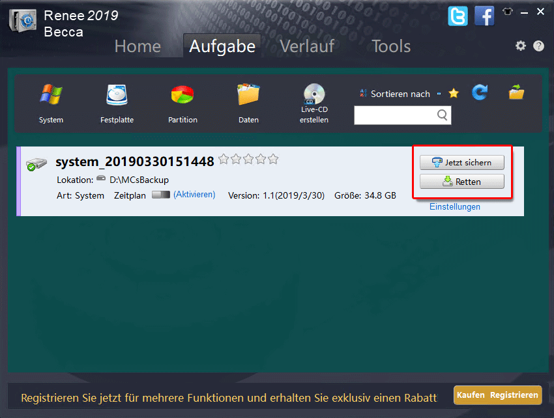Click the Registrieren button
This screenshot has width=554, height=418.
click(514, 395)
